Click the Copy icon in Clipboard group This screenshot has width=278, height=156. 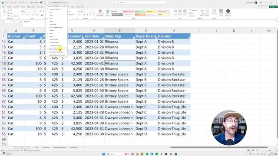tap(9, 13)
